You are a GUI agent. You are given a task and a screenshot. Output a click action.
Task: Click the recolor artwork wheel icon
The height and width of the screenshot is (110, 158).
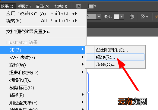pos(131,17)
